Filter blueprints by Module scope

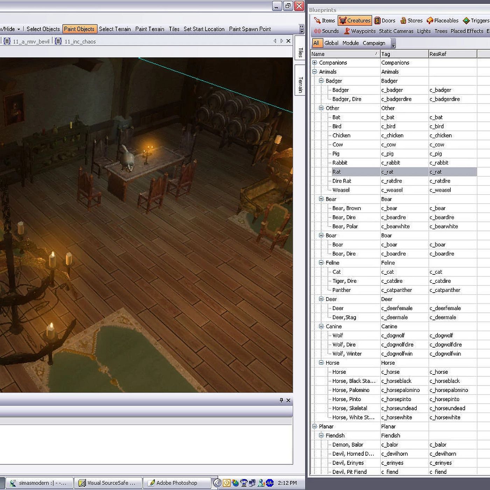pyautogui.click(x=350, y=43)
